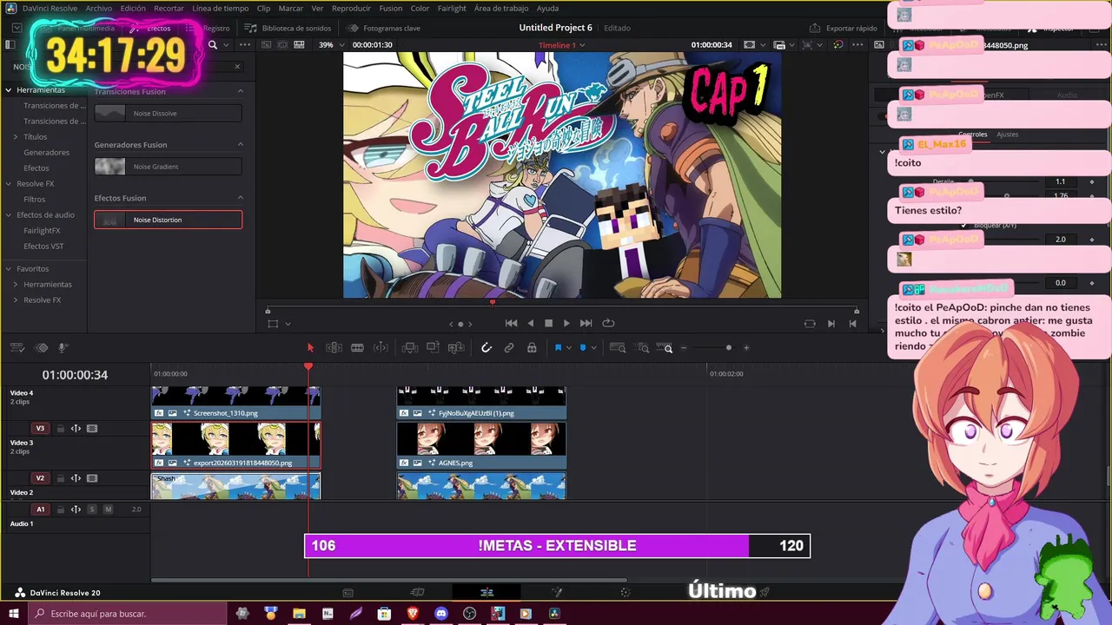Open the Timeline 1 name dropdown
The width and height of the screenshot is (1112, 625).
(562, 45)
